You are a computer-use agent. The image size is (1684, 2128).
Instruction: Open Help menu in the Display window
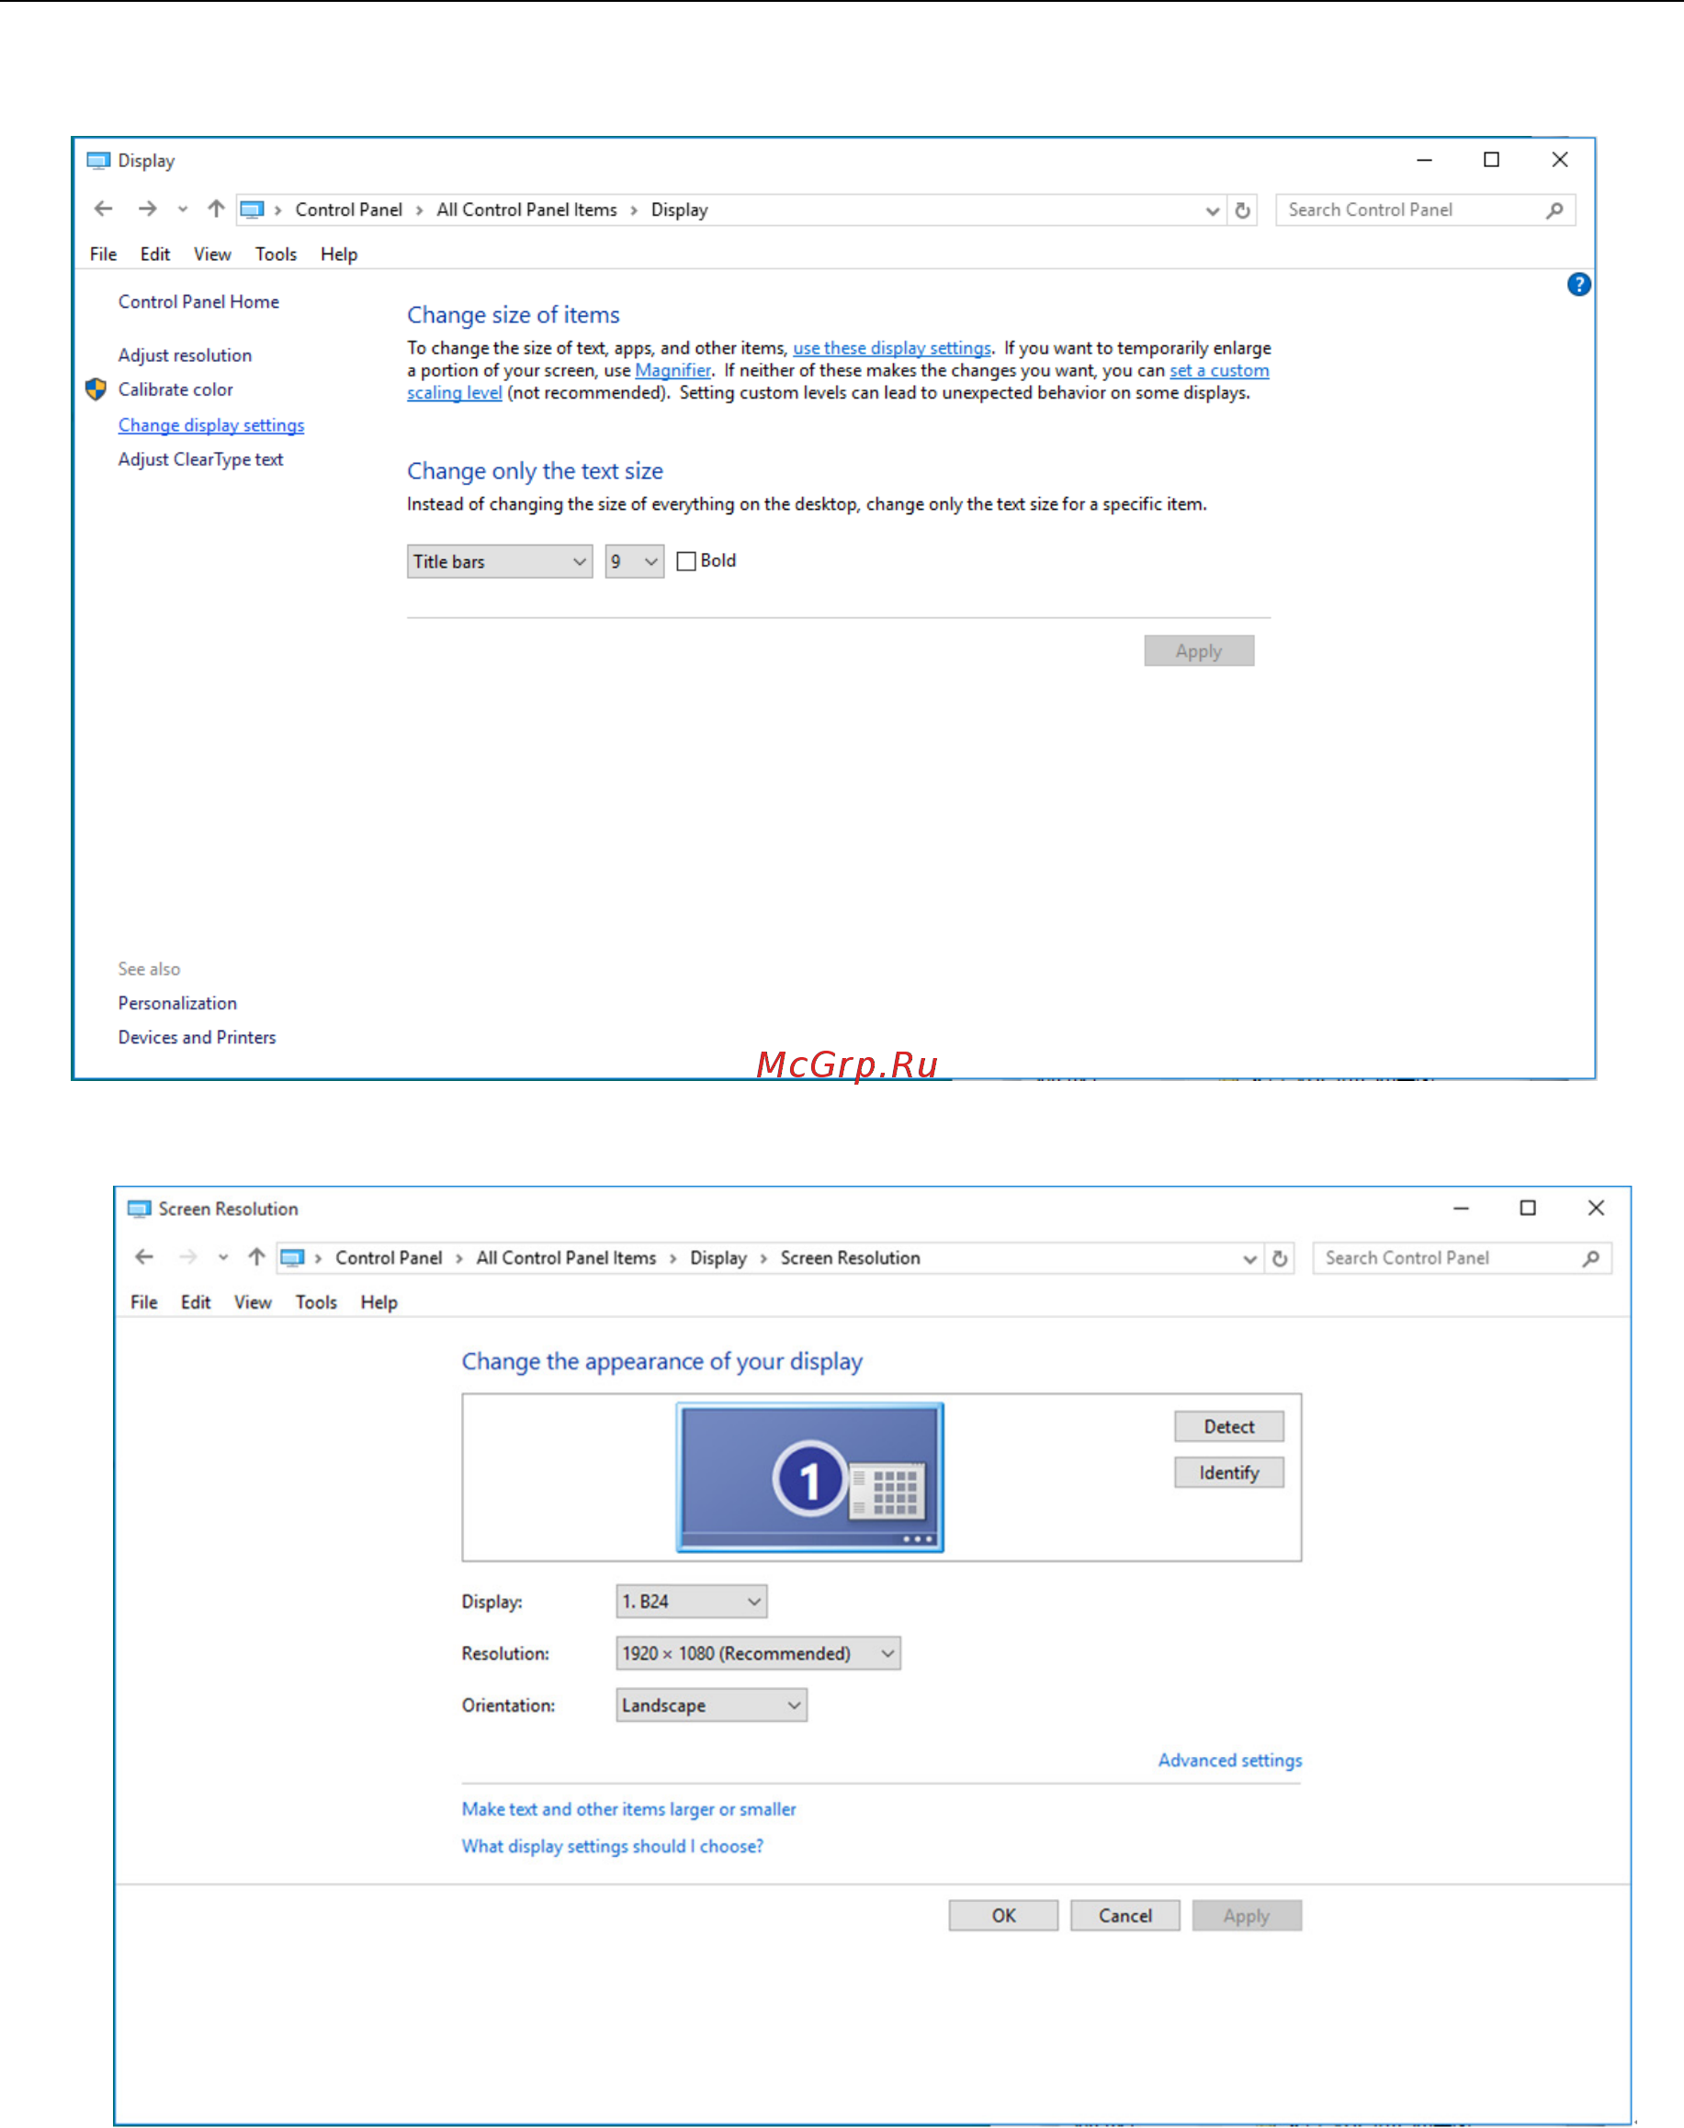point(339,254)
